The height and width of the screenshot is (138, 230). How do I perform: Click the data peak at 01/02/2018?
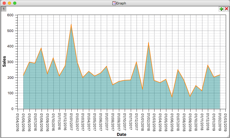click(149, 42)
